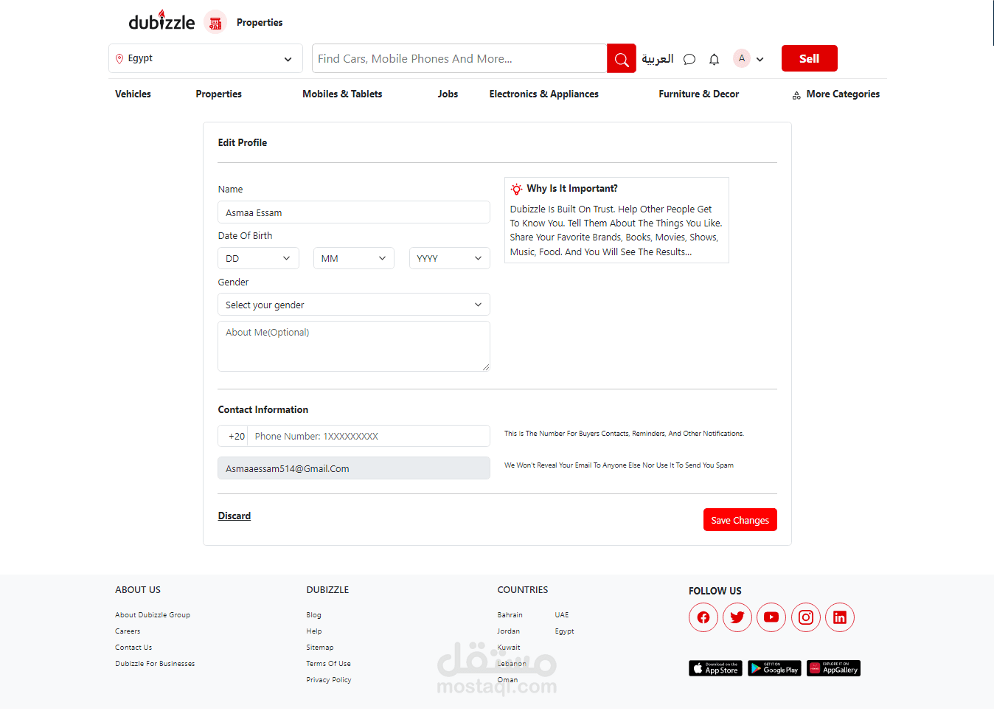
Task: Click the Phone Number input field
Action: (369, 436)
